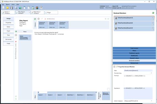157x104 pixels.
Task: Click the Open folder toolbar icon
Action: tap(8, 8)
